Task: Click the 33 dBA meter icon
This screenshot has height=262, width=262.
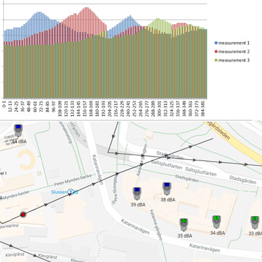Action: click(x=255, y=222)
